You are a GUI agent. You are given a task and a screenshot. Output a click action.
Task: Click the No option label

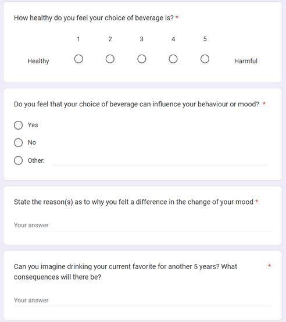32,142
